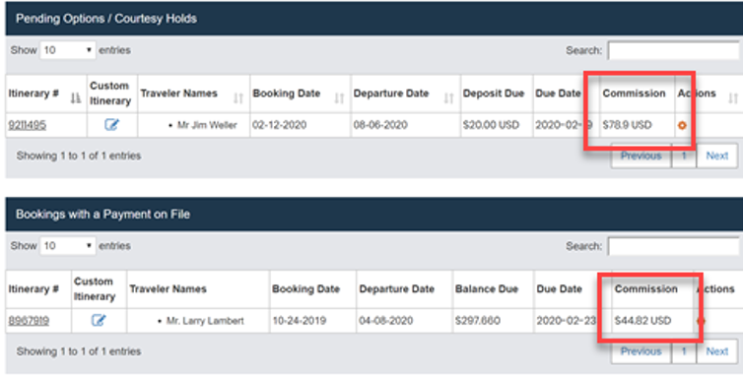Sort Pending Options by Actions column arrows
743x375 pixels.
[x=733, y=98]
